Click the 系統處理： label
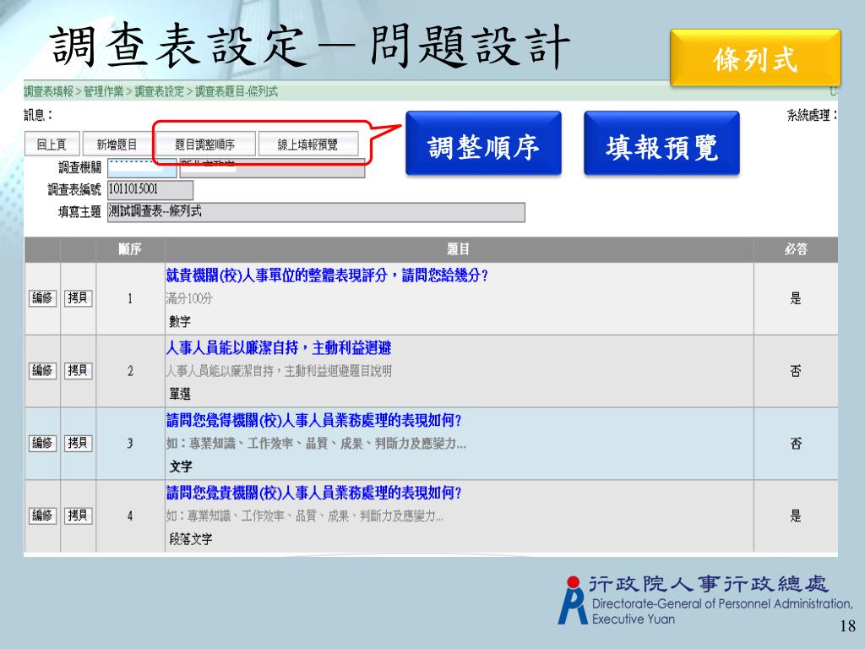 pyautogui.click(x=812, y=115)
